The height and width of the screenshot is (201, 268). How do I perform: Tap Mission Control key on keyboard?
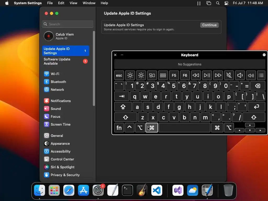coord(152,75)
